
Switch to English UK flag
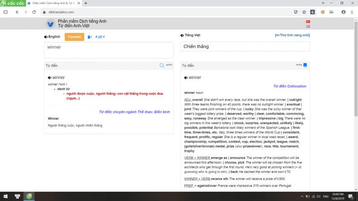tap(308, 26)
